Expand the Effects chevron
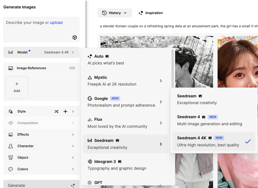 pos(73,135)
